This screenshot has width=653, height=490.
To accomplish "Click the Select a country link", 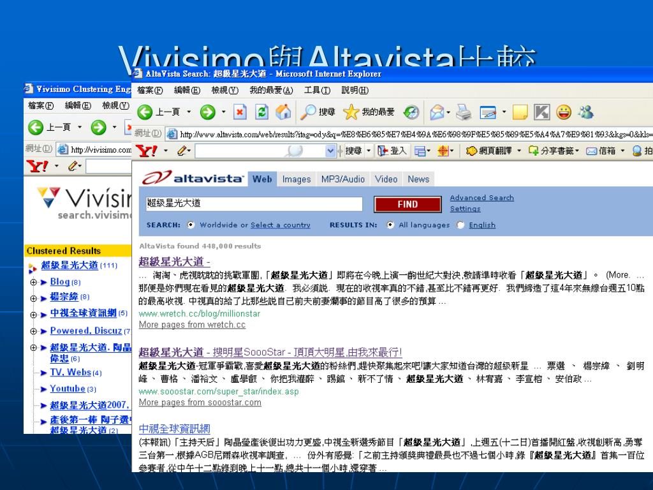I will [281, 225].
